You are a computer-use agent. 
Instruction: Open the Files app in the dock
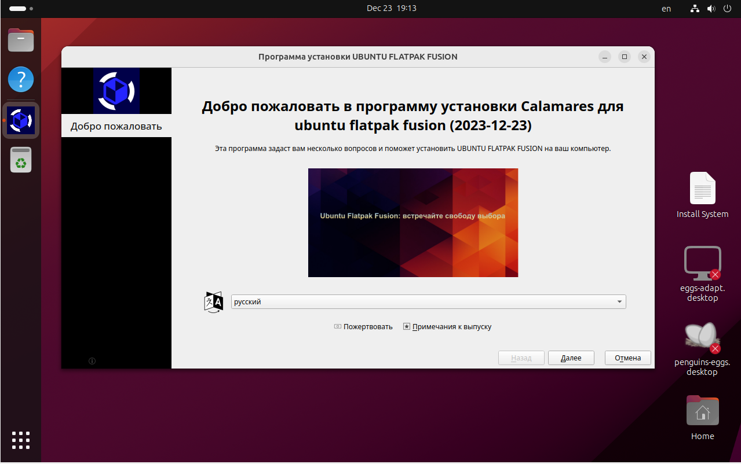coord(21,40)
